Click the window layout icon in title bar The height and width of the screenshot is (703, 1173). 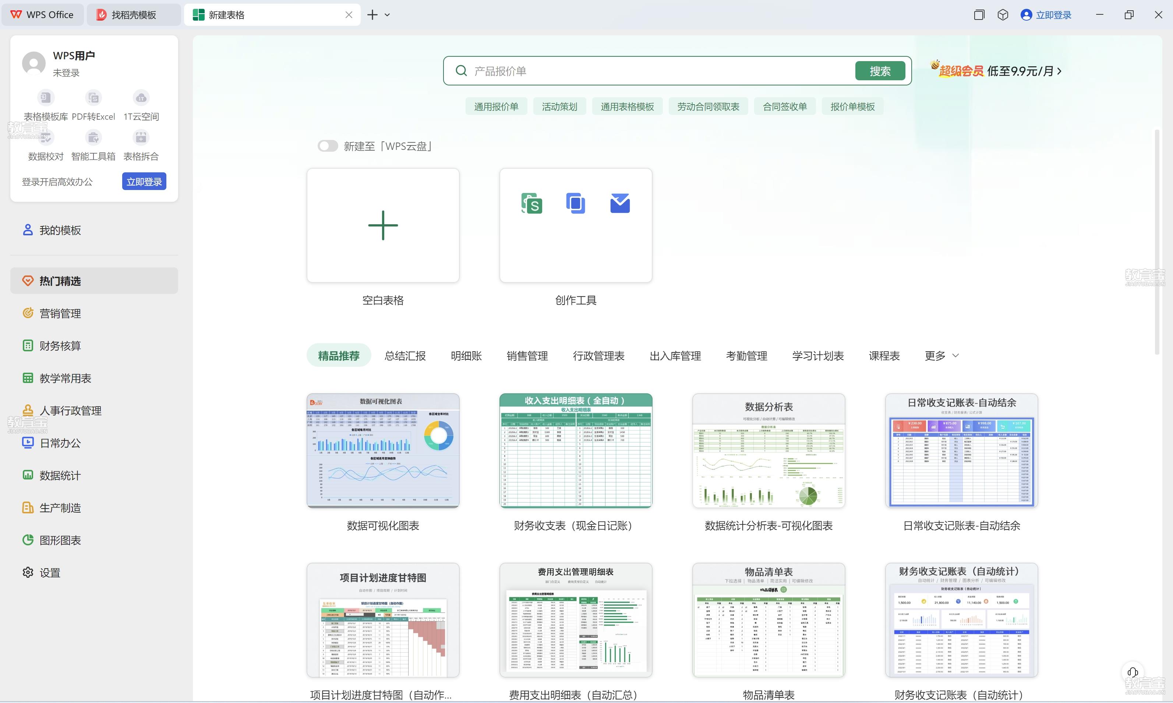point(979,15)
